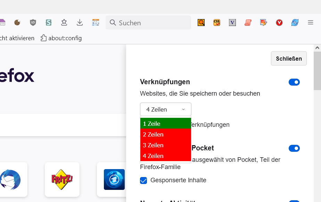Pick the 2 Zeilen list entry

(x=166, y=134)
